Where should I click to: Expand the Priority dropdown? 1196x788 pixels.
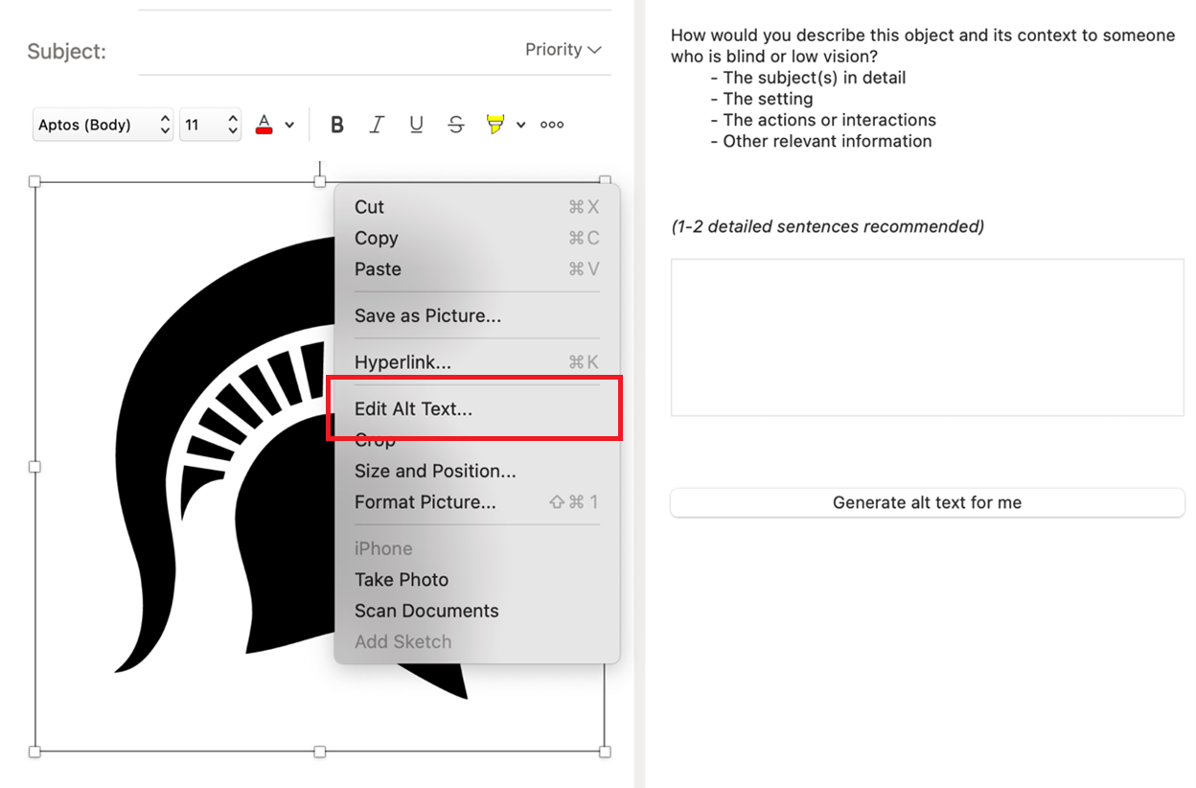click(563, 50)
